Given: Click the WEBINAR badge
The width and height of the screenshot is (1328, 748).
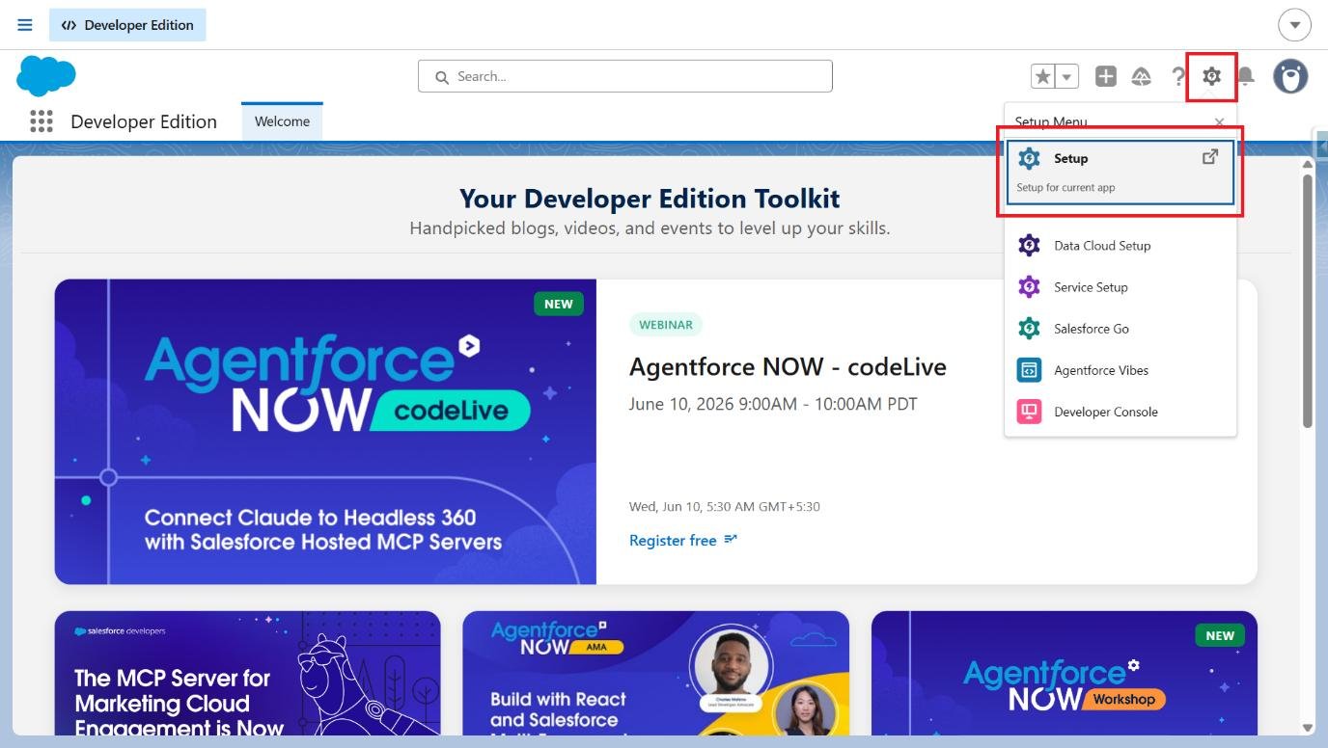Looking at the screenshot, I should click(666, 325).
